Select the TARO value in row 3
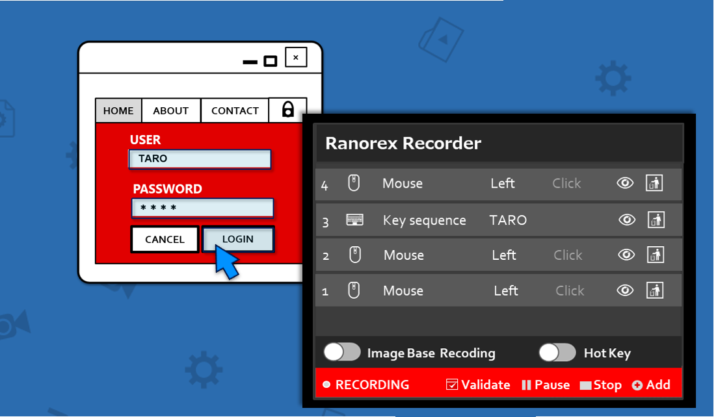This screenshot has width=718, height=417. pos(508,220)
